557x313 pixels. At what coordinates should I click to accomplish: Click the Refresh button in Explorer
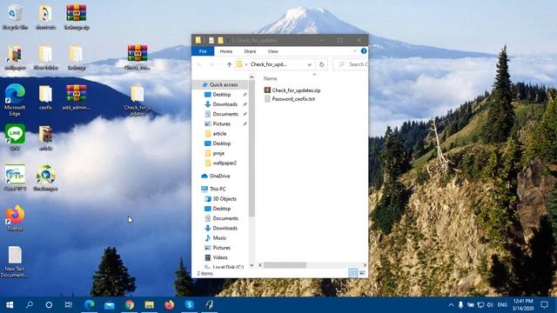point(321,64)
